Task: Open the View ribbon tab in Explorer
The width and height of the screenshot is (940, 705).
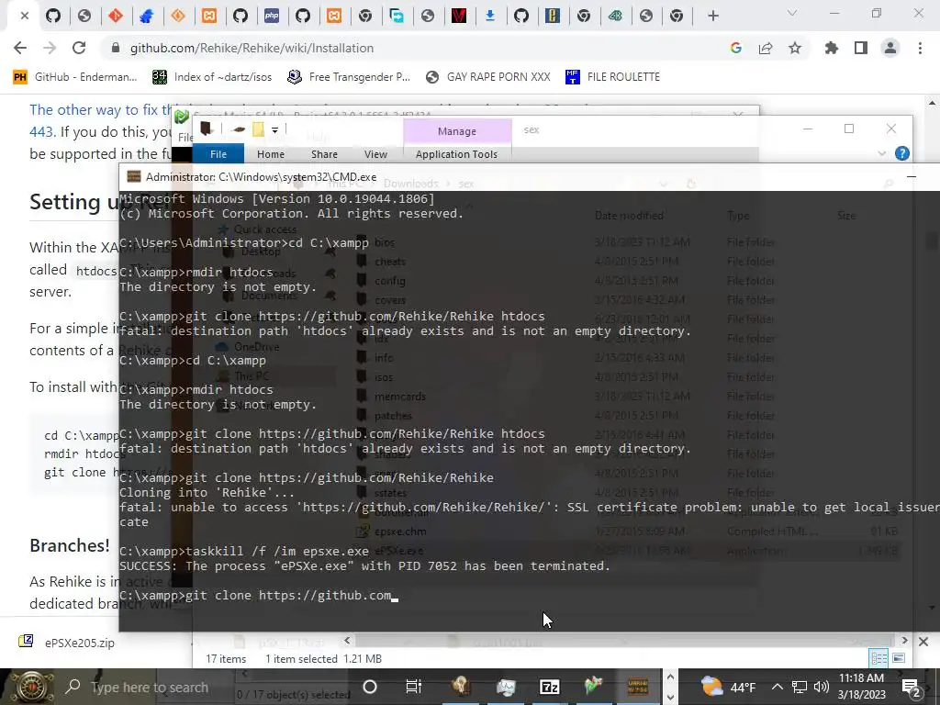Action: click(375, 154)
